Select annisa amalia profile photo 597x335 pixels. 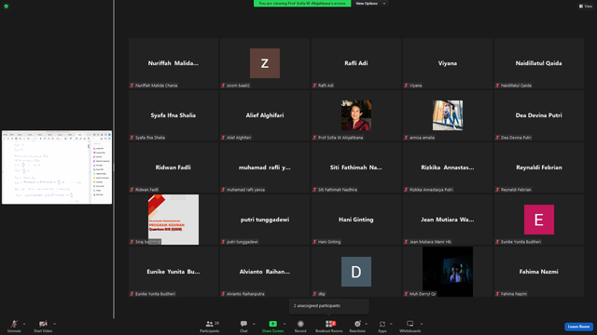tap(448, 115)
